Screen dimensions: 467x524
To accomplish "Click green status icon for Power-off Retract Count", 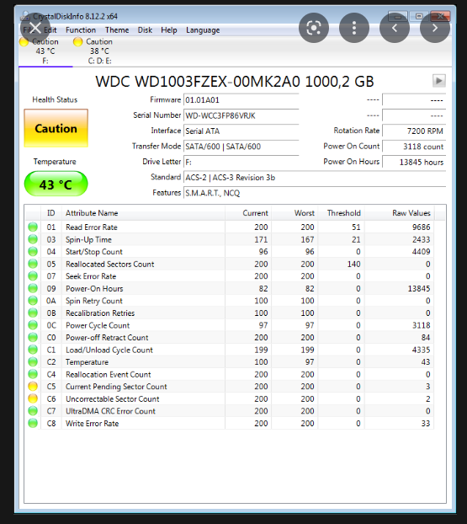I will [x=33, y=337].
